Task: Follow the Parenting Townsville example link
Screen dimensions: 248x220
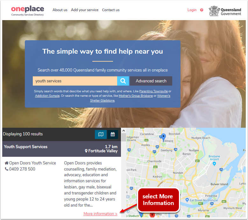Action: coord(153,91)
